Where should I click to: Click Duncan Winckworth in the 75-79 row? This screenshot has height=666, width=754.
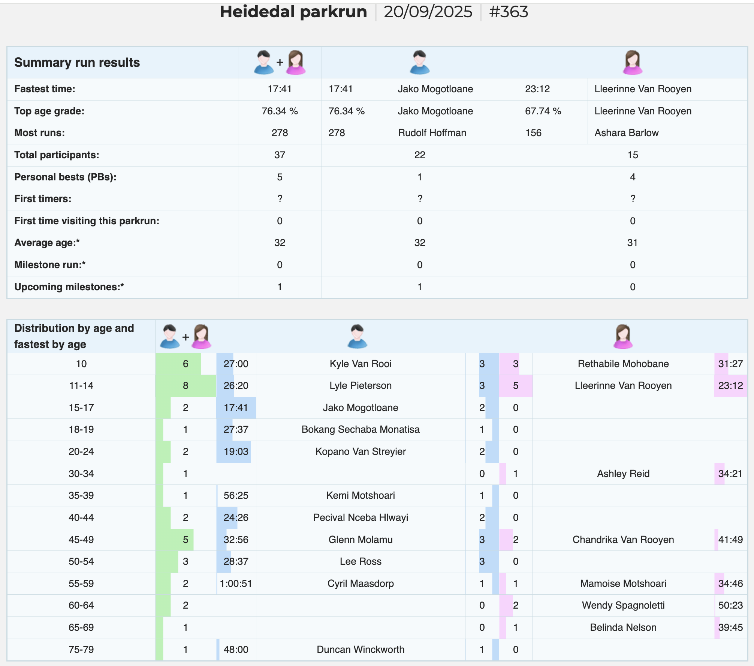[361, 649]
